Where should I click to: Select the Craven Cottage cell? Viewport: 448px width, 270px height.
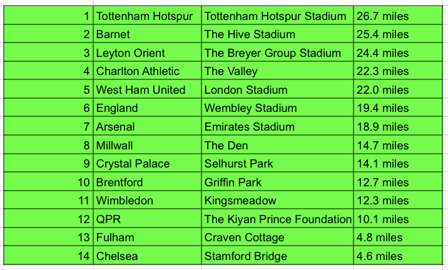pos(277,237)
